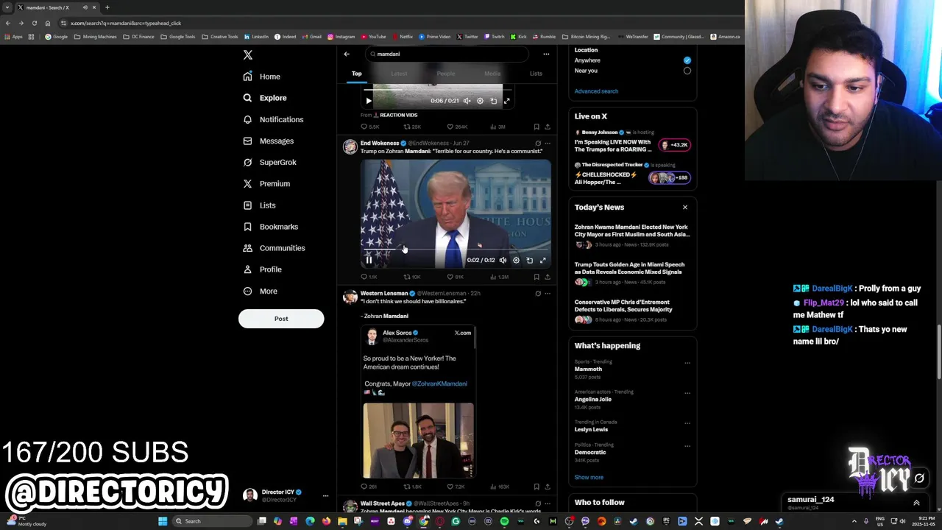Share the Reaction Vids post

pyautogui.click(x=547, y=127)
